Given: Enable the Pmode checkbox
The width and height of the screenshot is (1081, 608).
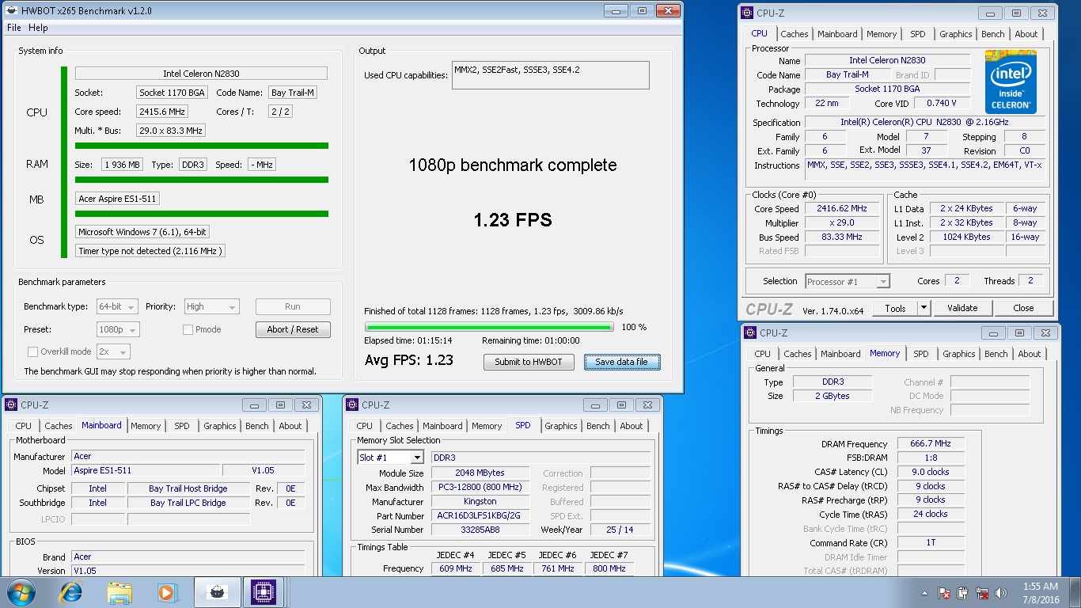Looking at the screenshot, I should [x=188, y=329].
